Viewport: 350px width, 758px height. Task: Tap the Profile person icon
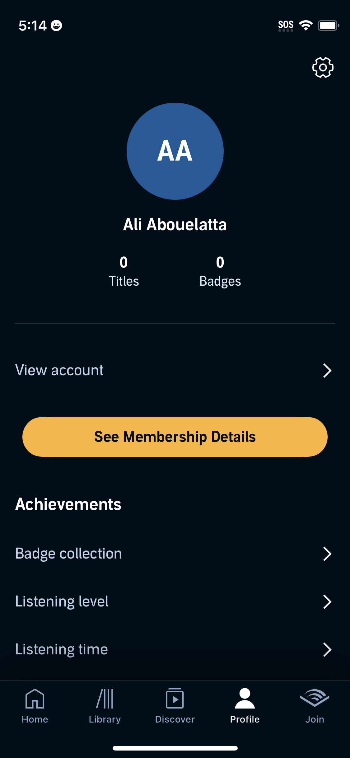(245, 699)
